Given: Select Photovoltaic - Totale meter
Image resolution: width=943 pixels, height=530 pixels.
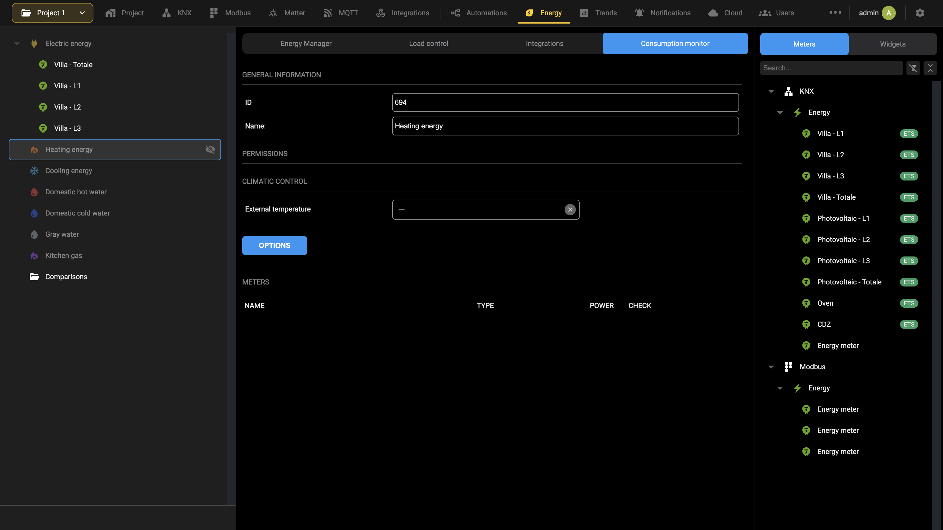Looking at the screenshot, I should 849,282.
